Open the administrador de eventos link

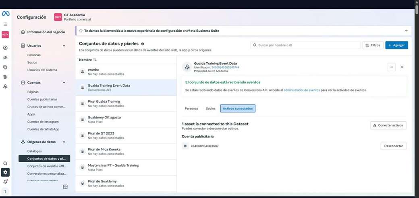(302, 90)
